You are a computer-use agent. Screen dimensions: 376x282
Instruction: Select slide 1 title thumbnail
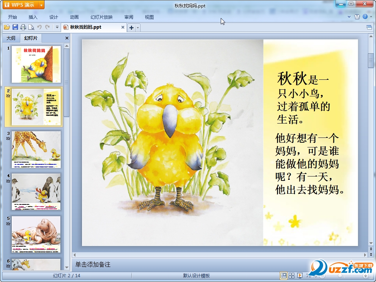click(x=36, y=64)
